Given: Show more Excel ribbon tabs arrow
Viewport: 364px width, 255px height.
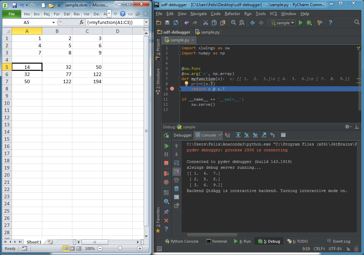Looking at the screenshot, I should [109, 14].
